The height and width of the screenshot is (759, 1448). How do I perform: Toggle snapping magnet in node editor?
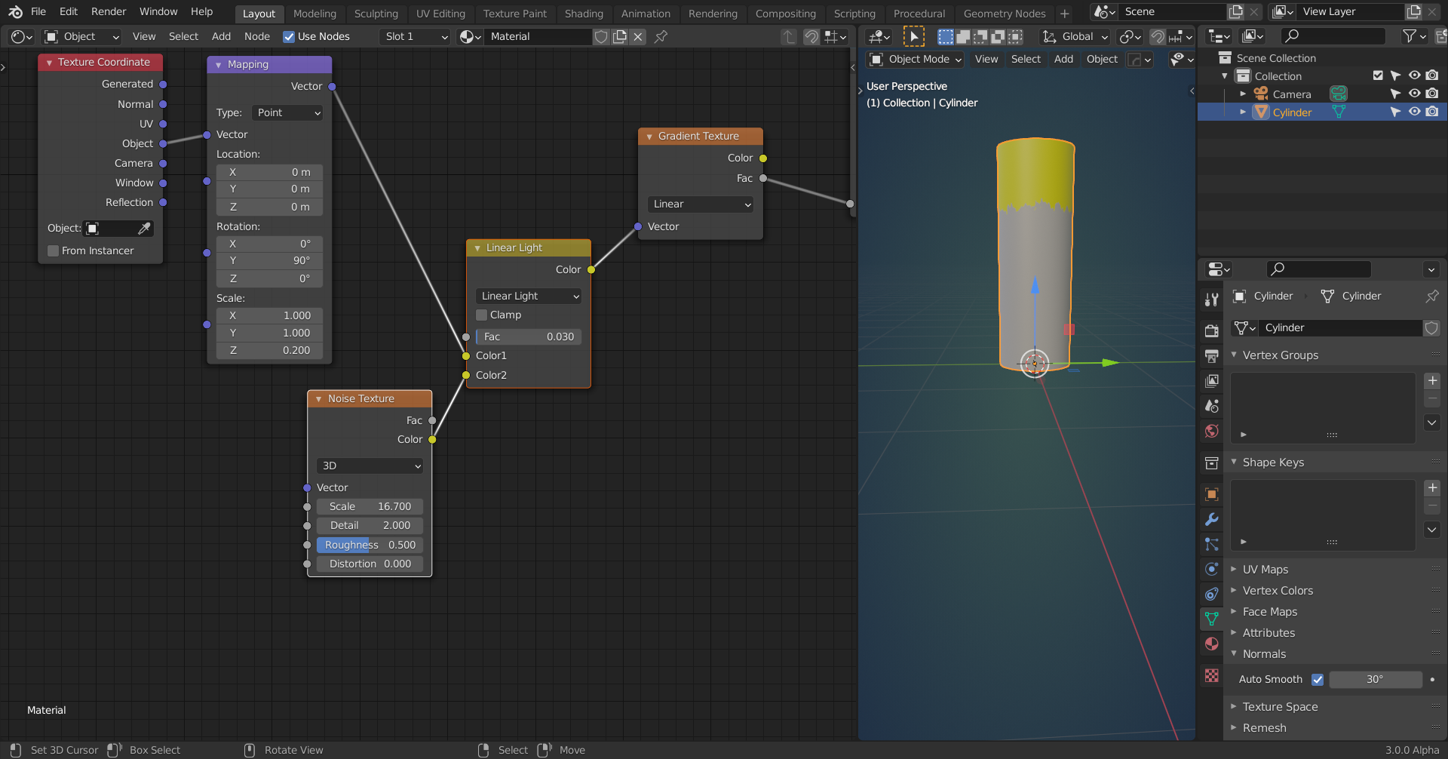pyautogui.click(x=811, y=36)
